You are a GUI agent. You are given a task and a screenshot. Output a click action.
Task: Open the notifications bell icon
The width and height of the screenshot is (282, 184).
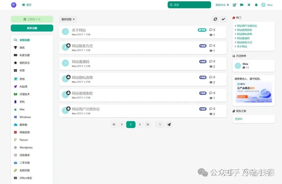tap(256, 5)
